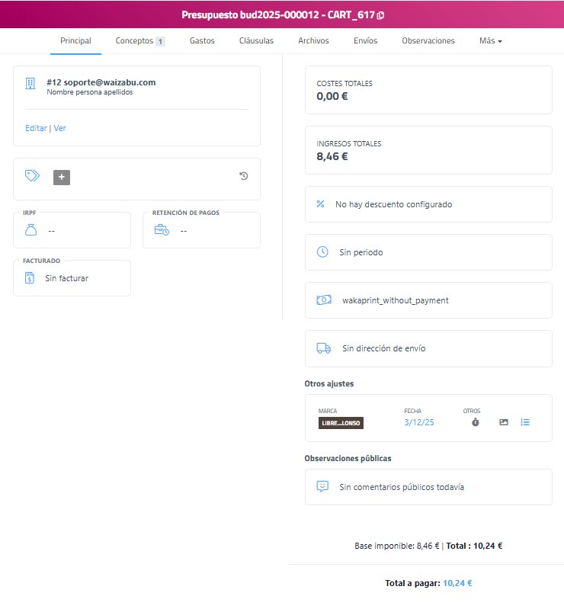Click the banknote payment method icon
This screenshot has height=612, width=564.
click(x=323, y=300)
